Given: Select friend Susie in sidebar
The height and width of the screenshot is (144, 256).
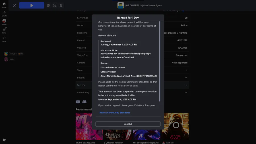Looking at the screenshot, I should click(9, 59).
